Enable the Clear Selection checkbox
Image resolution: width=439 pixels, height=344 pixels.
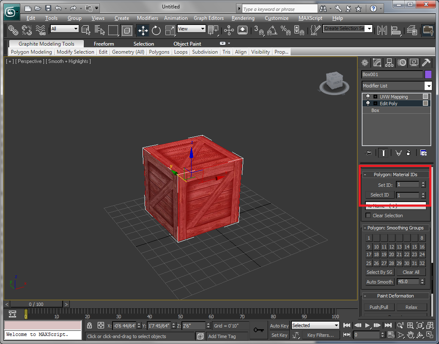tap(368, 216)
